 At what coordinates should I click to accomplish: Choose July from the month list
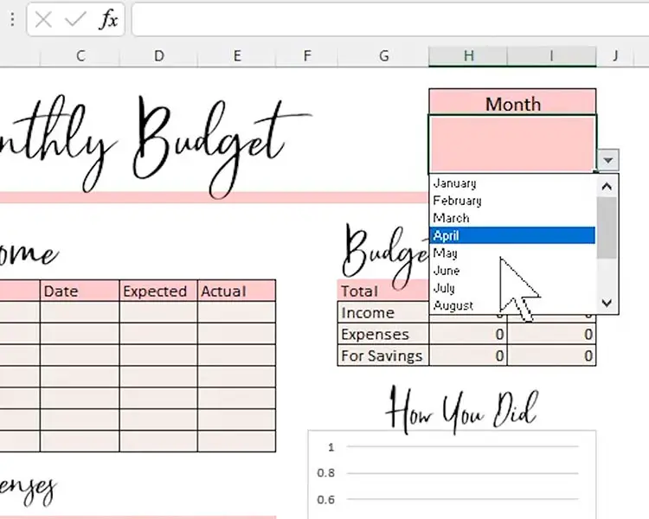click(512, 288)
